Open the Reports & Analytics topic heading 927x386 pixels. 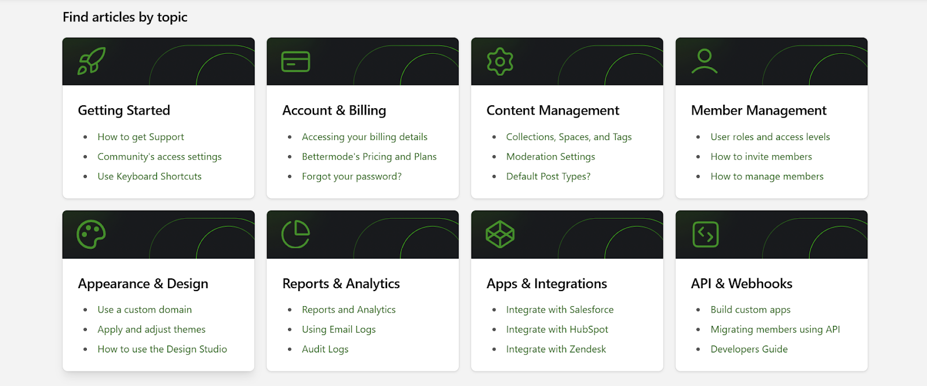pos(341,284)
